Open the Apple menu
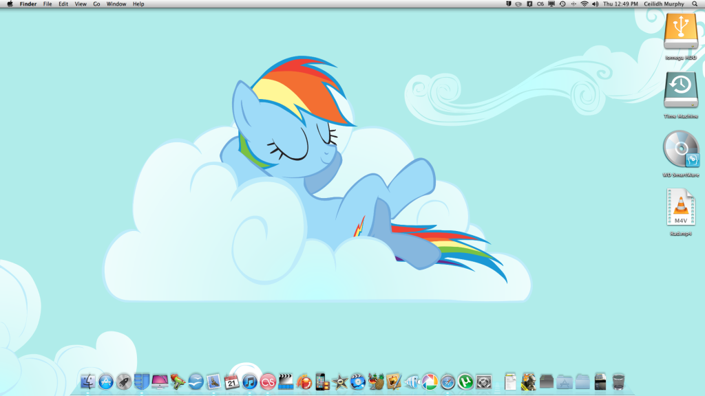 tap(10, 3)
